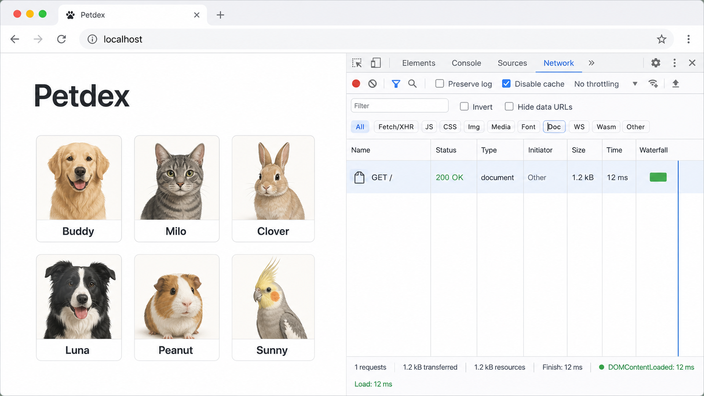Click the 200 OK status cell
Viewport: 704px width, 396px height.
(449, 178)
